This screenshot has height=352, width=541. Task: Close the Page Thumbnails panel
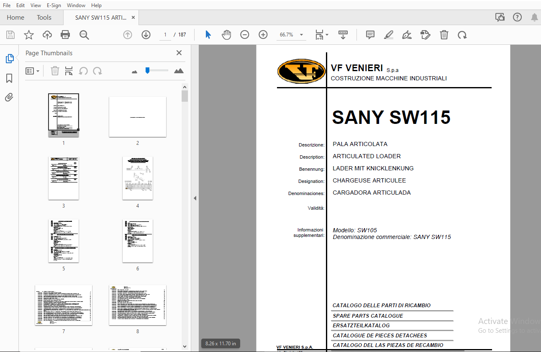pos(179,53)
